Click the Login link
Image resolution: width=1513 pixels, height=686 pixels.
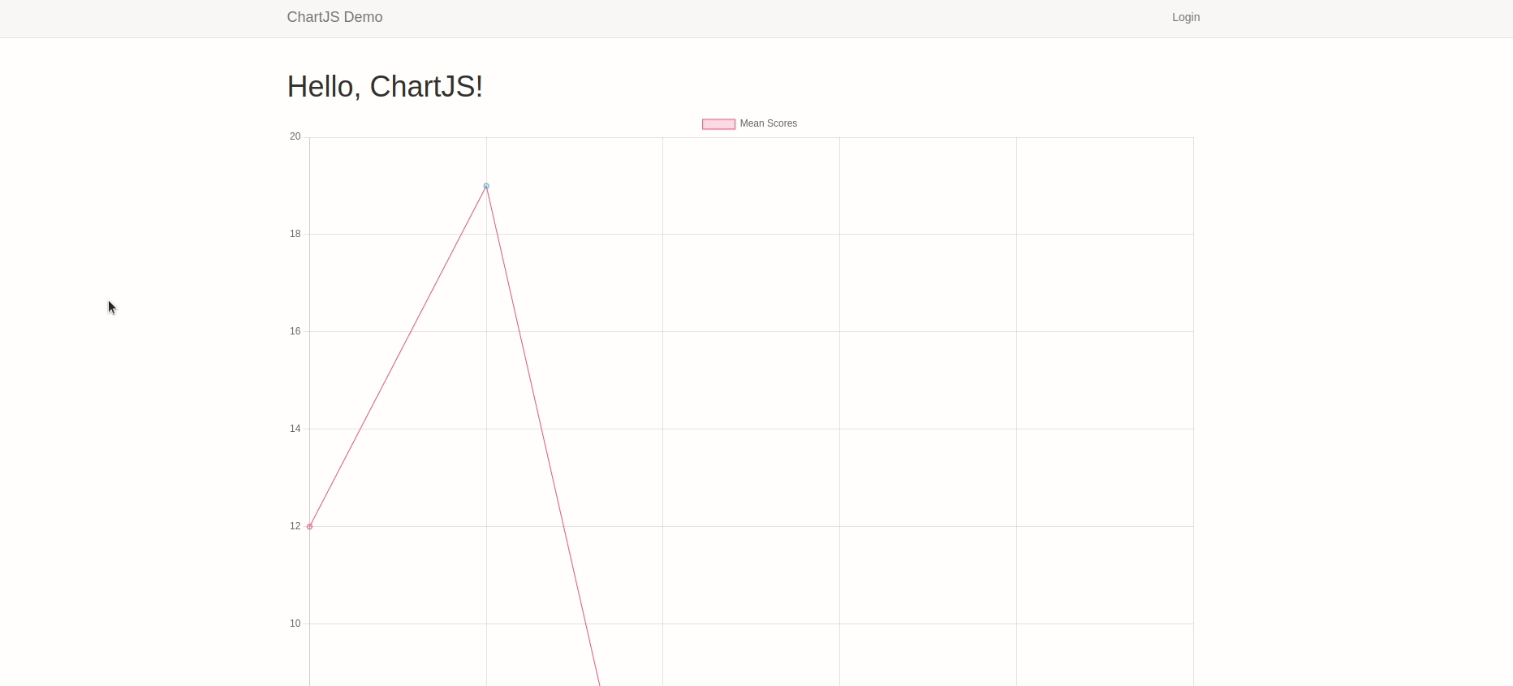(x=1186, y=17)
